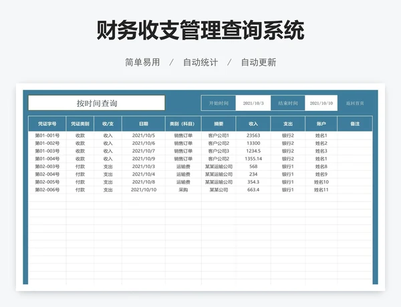Select the 支出 column header
Screen dimensions: 401x307
287,124
